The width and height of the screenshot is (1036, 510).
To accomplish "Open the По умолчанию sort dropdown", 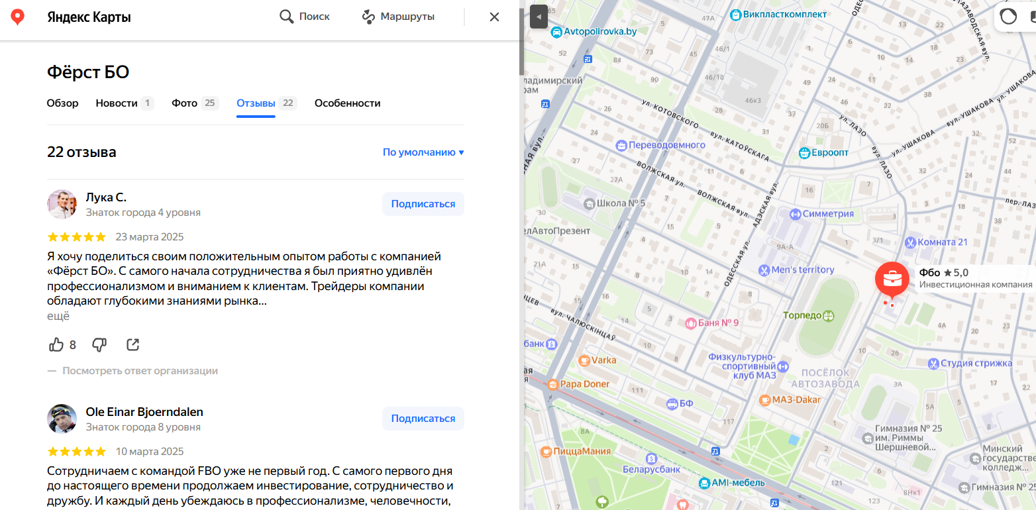I will 423,152.
